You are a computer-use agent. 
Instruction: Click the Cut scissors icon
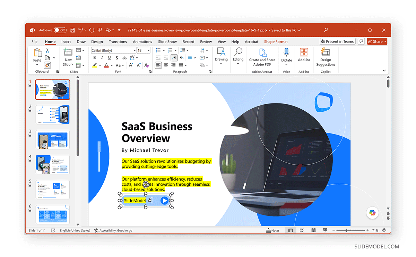[47, 51]
